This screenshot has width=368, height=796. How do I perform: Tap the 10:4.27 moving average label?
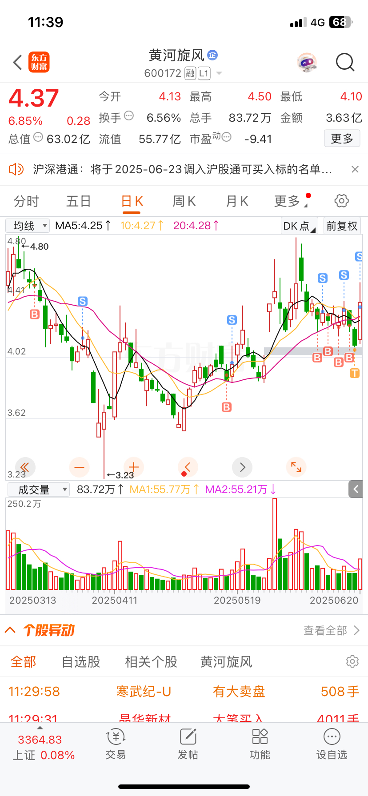(142, 226)
